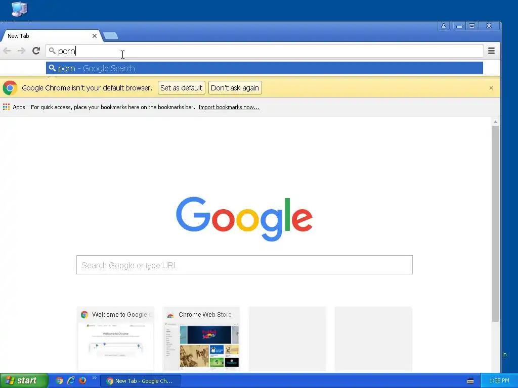Open the Chrome Web Store thumbnail
Viewport: 518px width, 388px height.
point(201,339)
